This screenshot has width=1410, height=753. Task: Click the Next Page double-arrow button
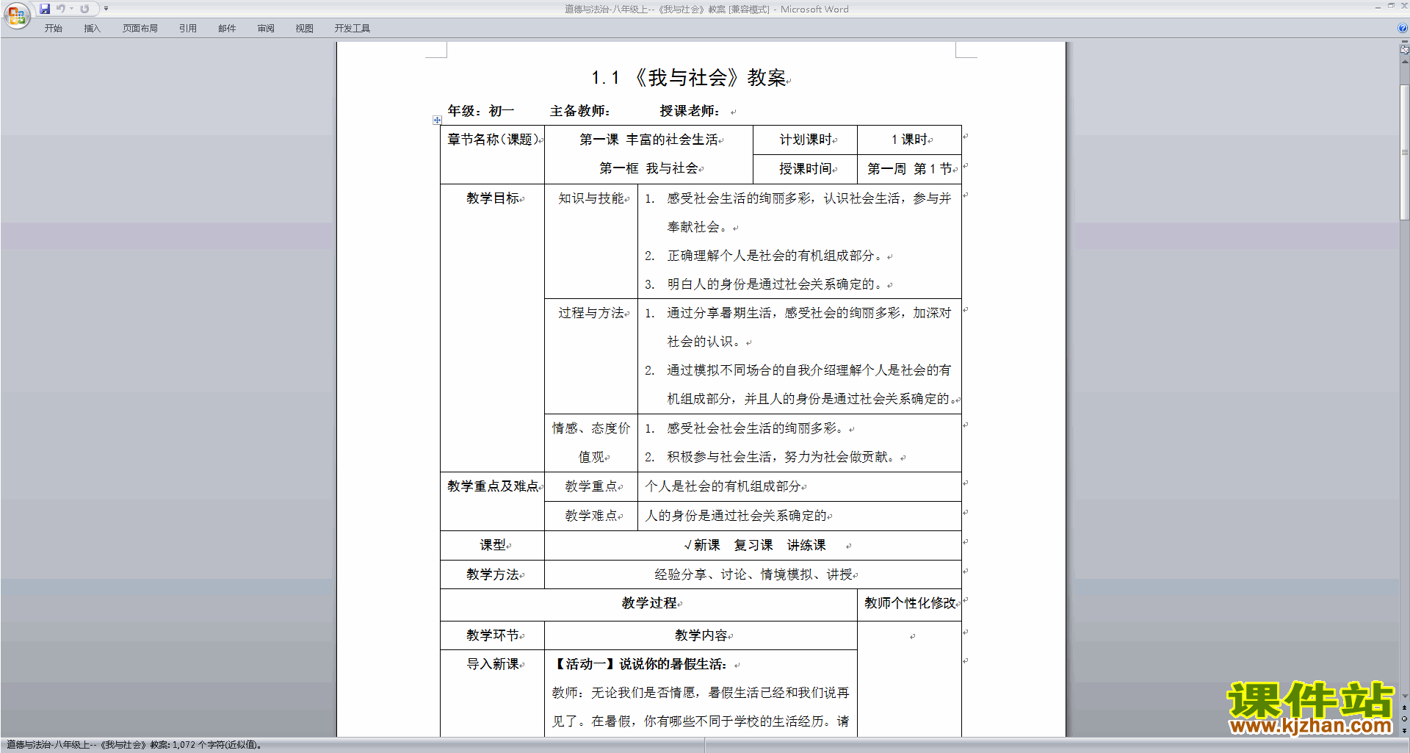click(1405, 731)
